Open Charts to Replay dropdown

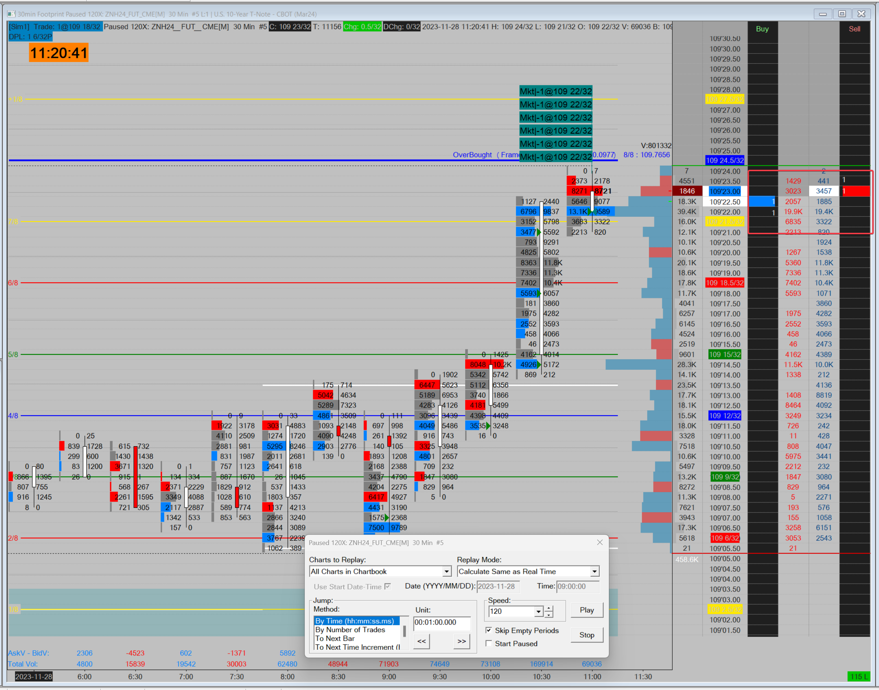(x=446, y=571)
